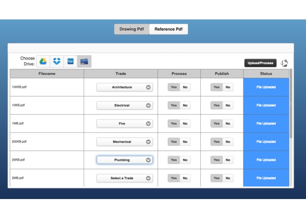Set Publish to No for 10KB.pdf

(x=228, y=105)
